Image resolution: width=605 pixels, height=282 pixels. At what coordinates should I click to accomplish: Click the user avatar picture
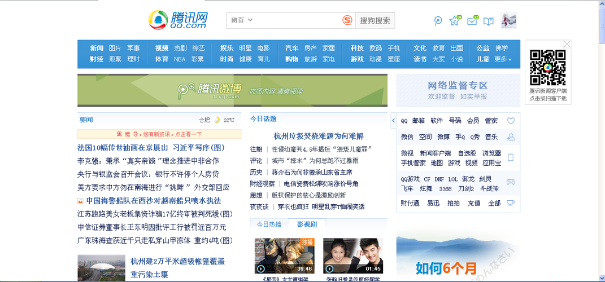[508, 20]
